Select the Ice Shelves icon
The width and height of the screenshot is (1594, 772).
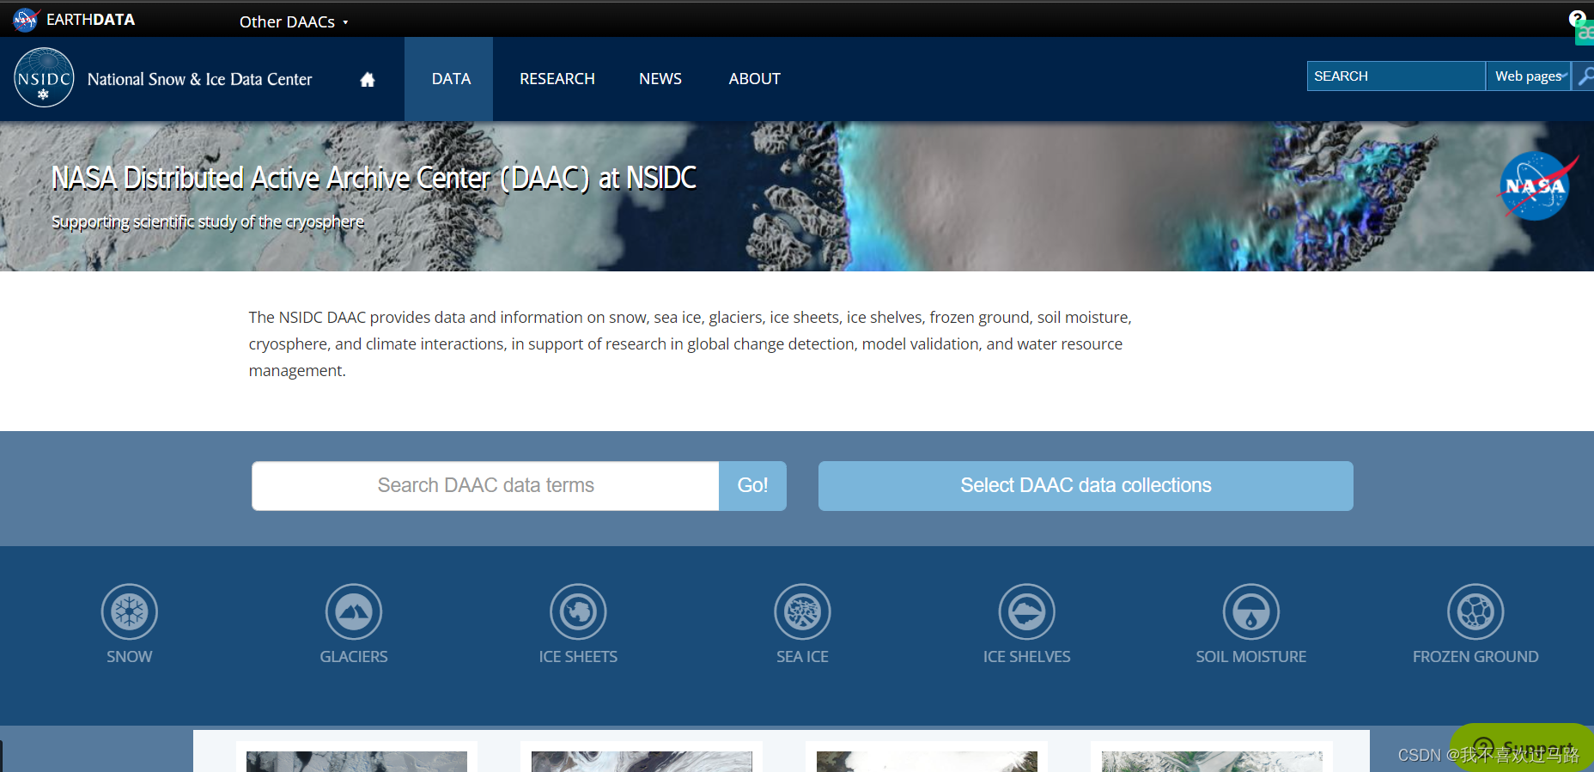pyautogui.click(x=1027, y=611)
